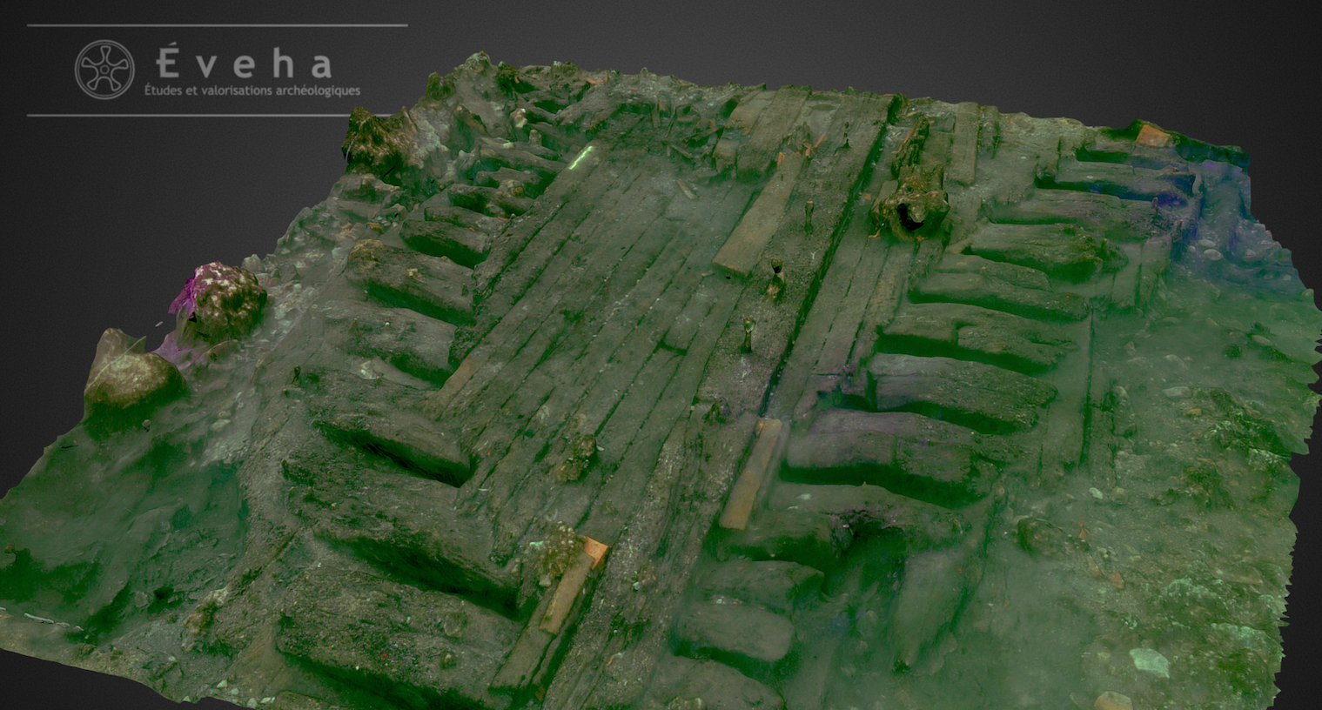Click the bright green glowing marker on planks
This screenshot has width=1322, height=710.
pyautogui.click(x=580, y=158)
